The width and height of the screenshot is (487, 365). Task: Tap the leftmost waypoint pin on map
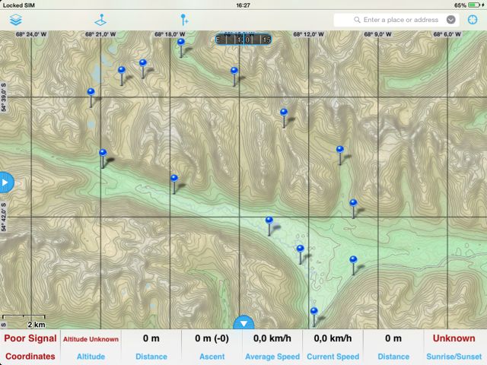tap(91, 94)
